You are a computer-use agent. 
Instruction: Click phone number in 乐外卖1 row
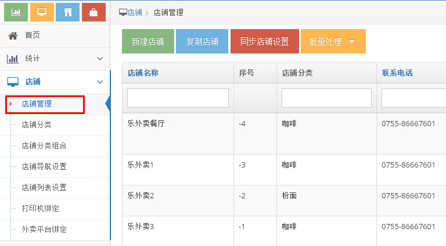(x=408, y=165)
